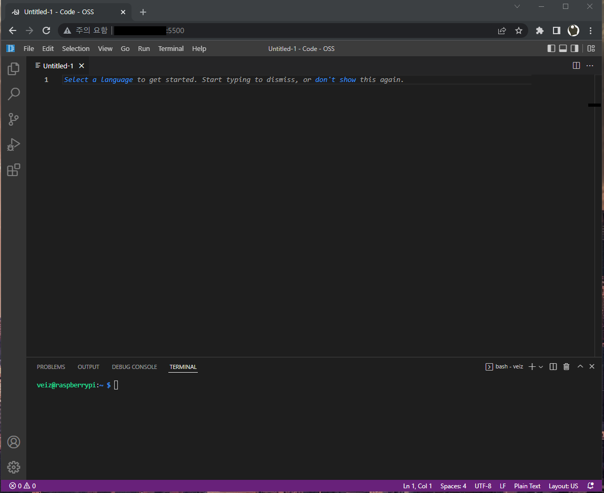
Task: Open the Manage gear icon
Action: [x=14, y=467]
